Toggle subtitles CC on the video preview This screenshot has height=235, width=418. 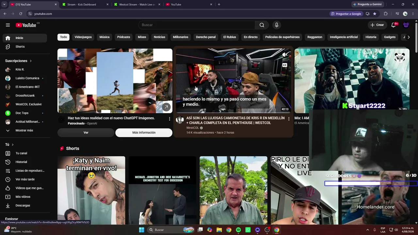[285, 65]
